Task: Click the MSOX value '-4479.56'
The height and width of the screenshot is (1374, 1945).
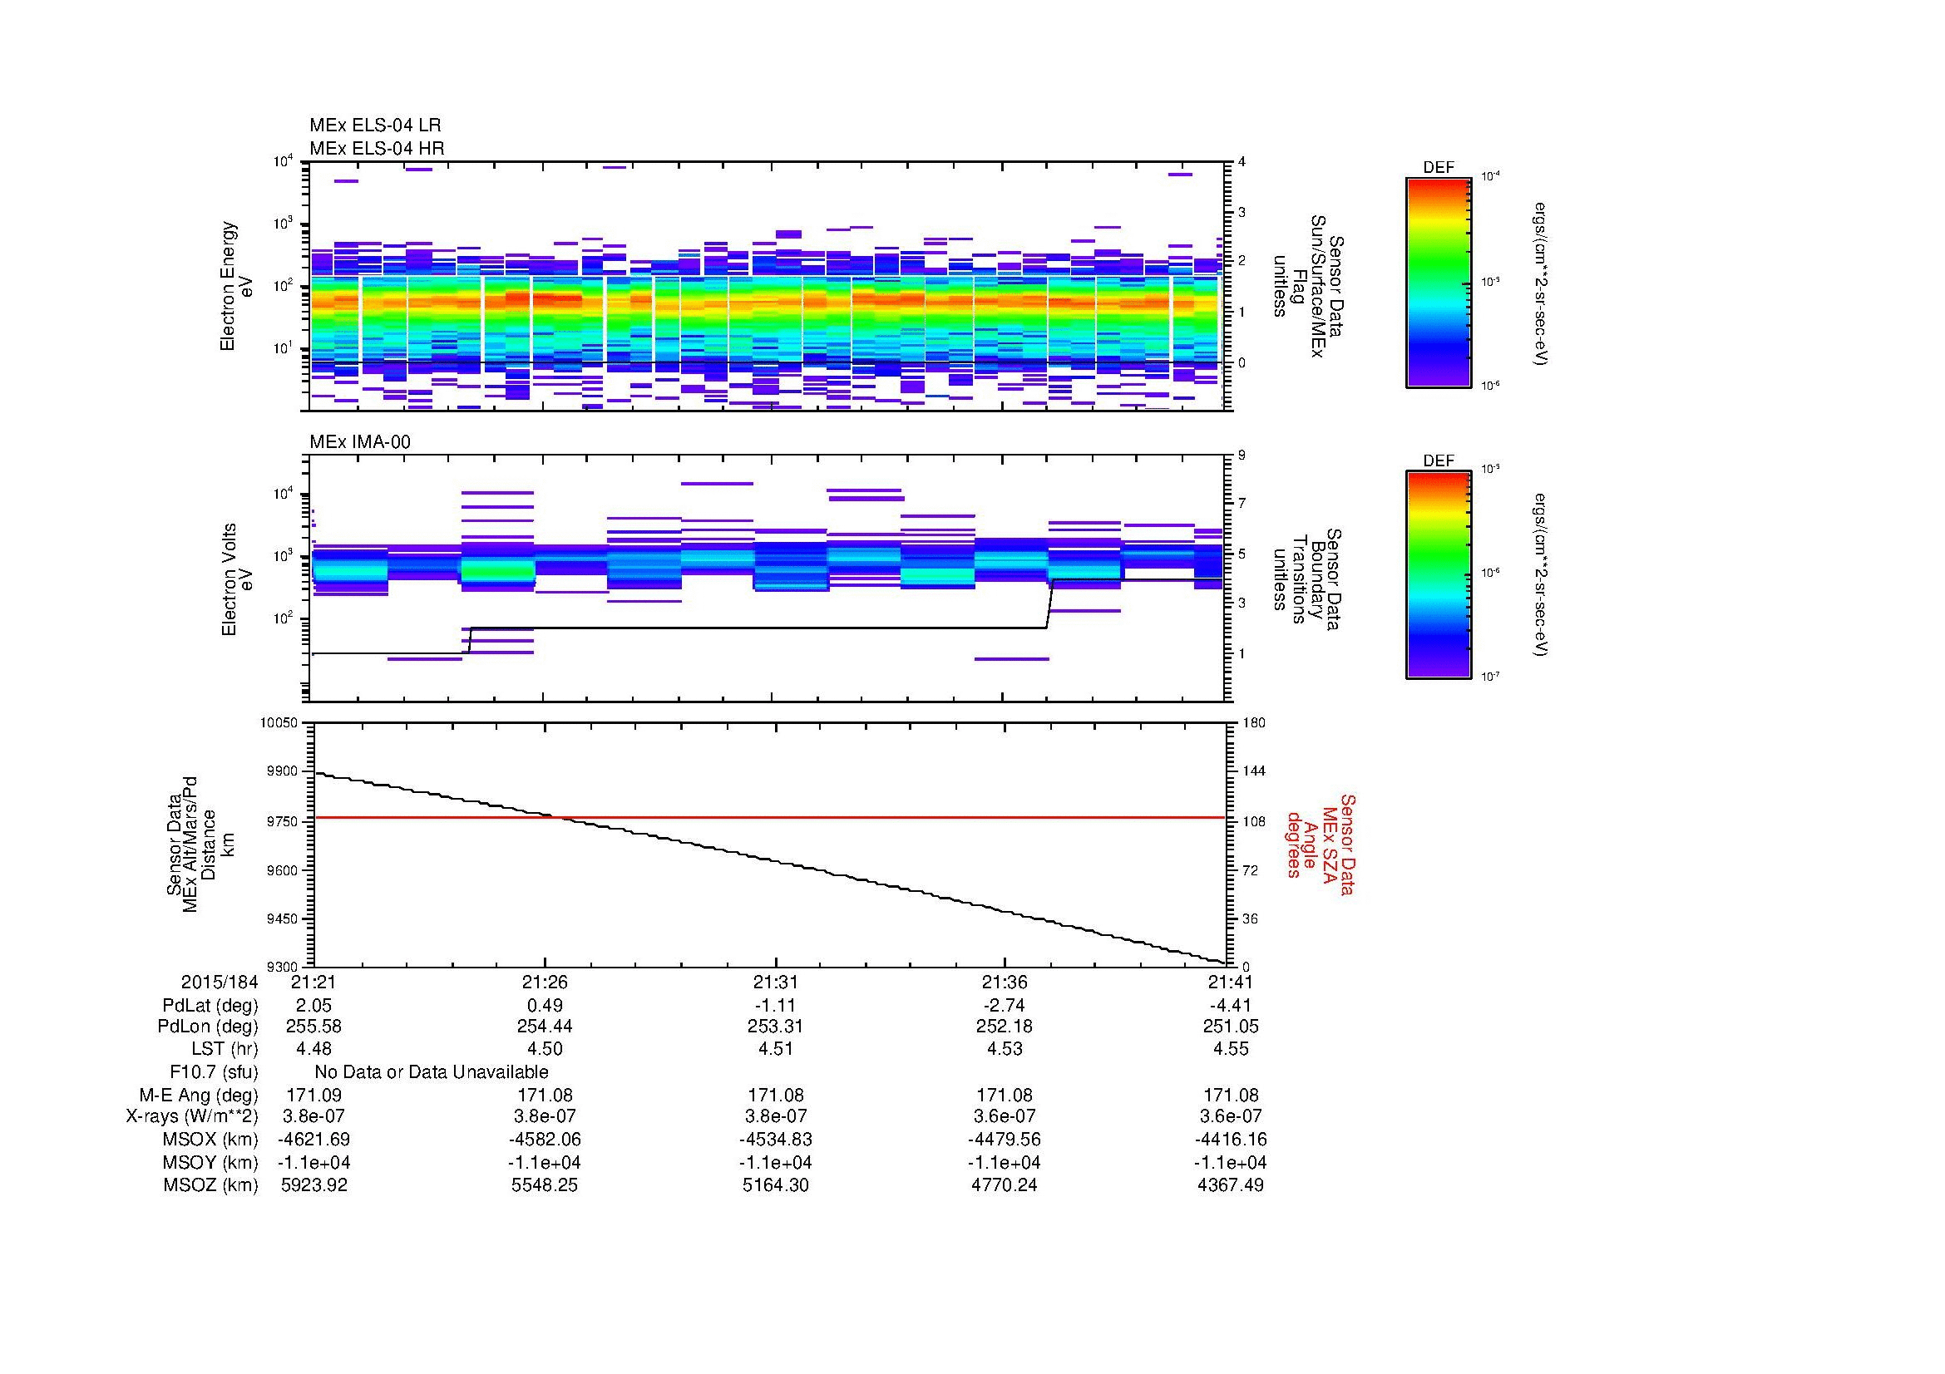Action: coord(1005,1140)
